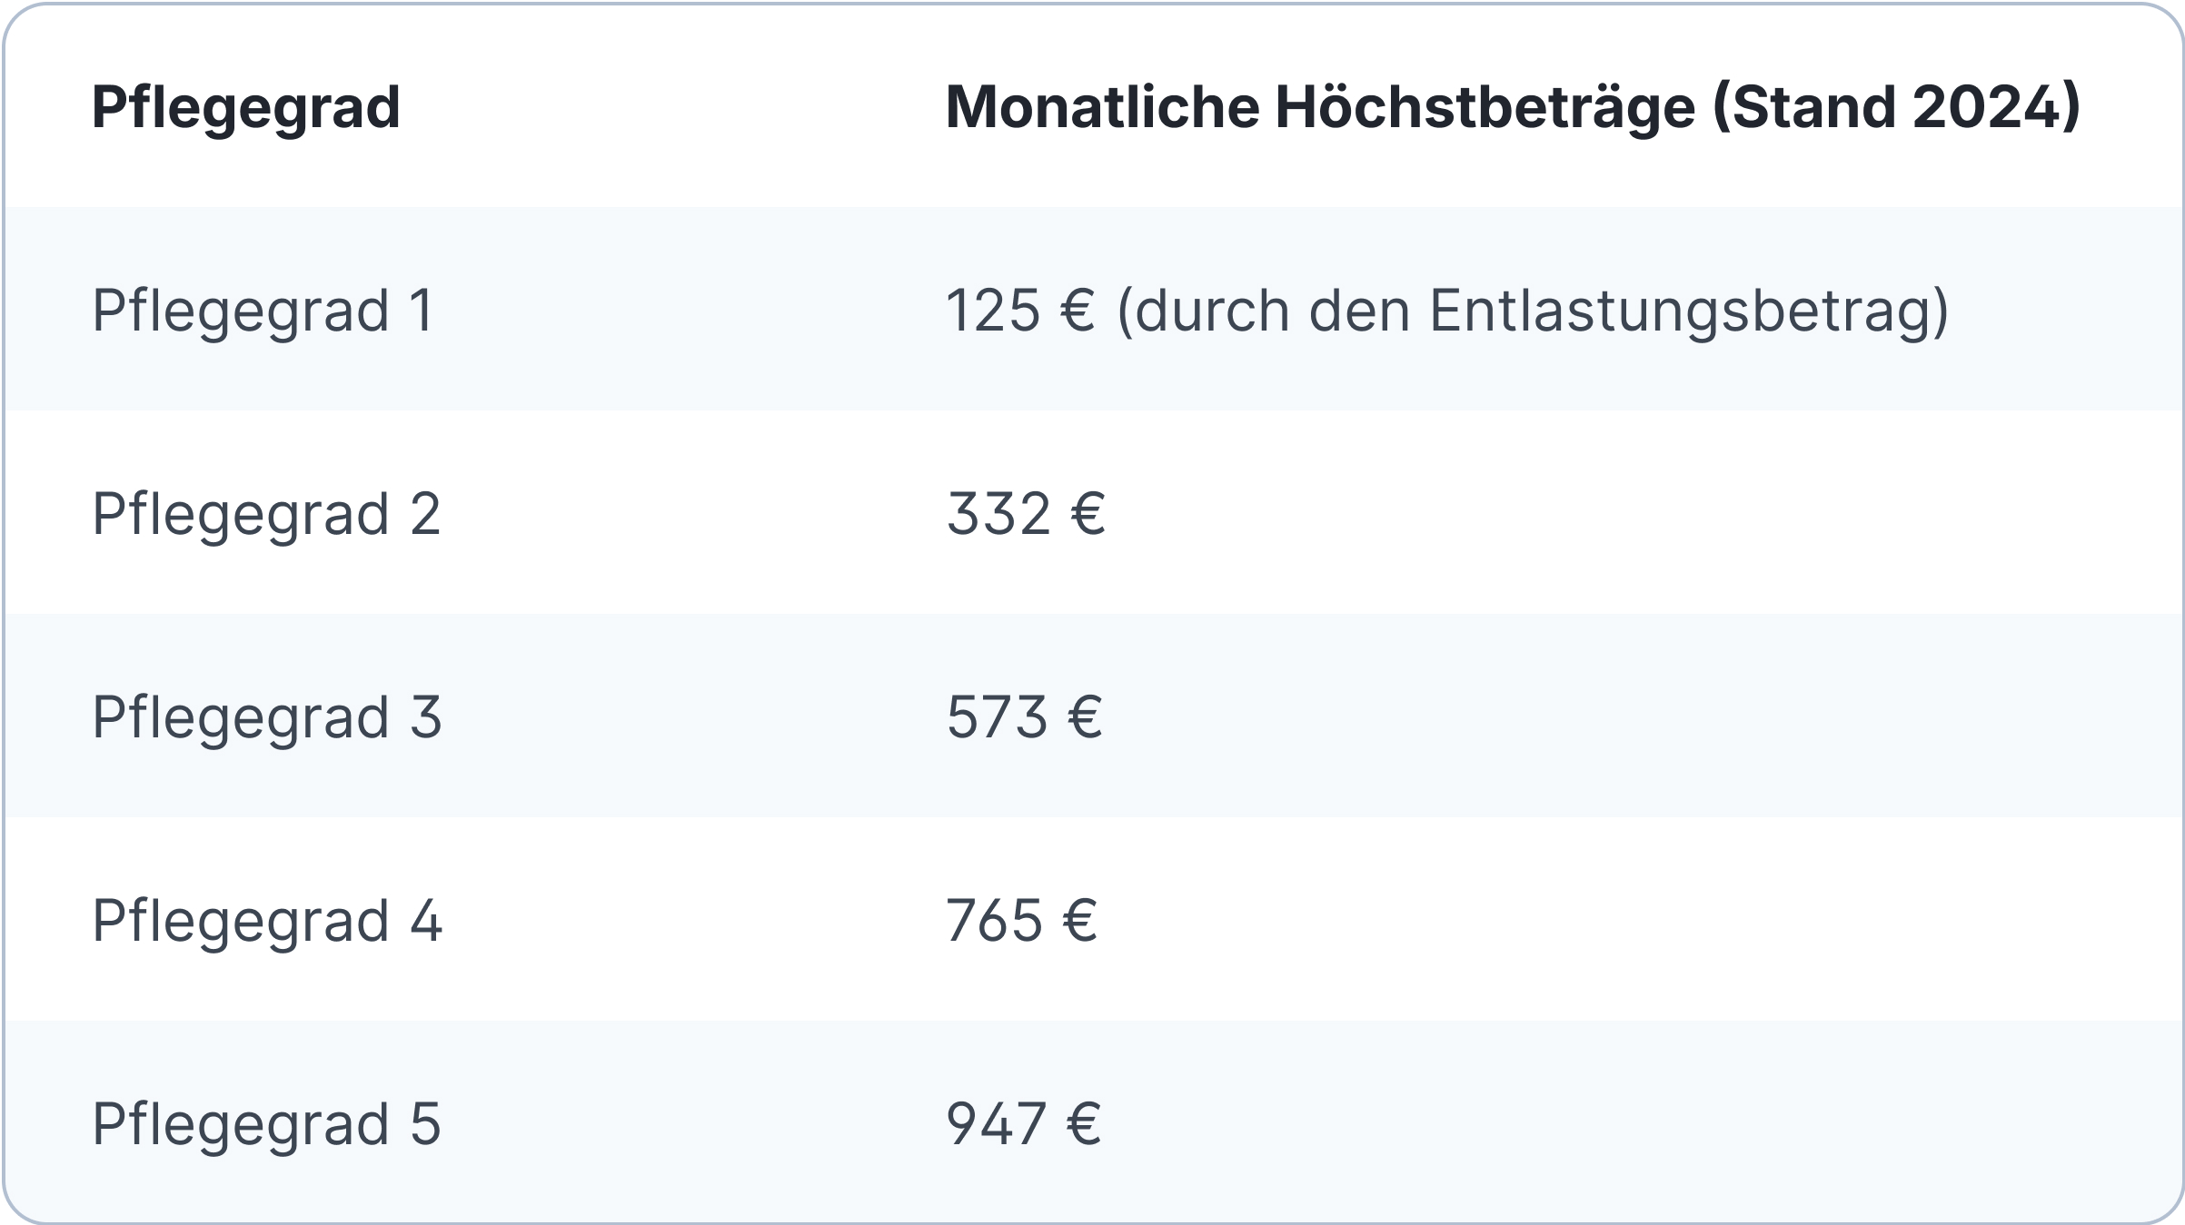This screenshot has width=2185, height=1225.
Task: Select the Pflegegrad 1 row label
Action: pos(263,311)
